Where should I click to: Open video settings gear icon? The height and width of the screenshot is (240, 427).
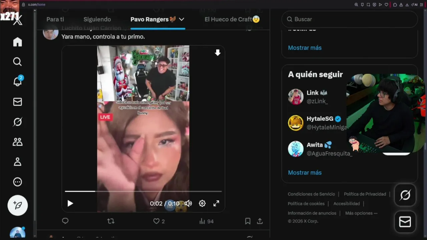pyautogui.click(x=202, y=203)
